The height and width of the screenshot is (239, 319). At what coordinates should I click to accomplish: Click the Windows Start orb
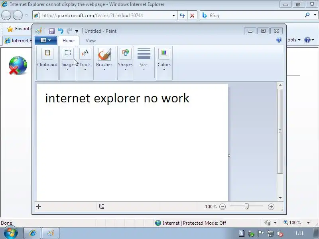tap(10, 233)
